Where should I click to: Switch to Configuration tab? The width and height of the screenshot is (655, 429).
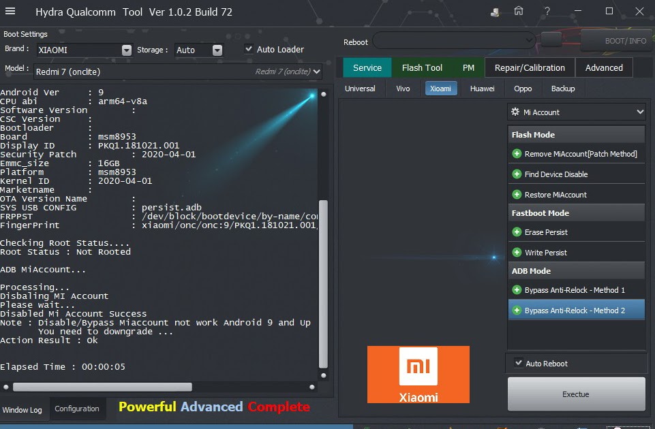[x=77, y=409]
